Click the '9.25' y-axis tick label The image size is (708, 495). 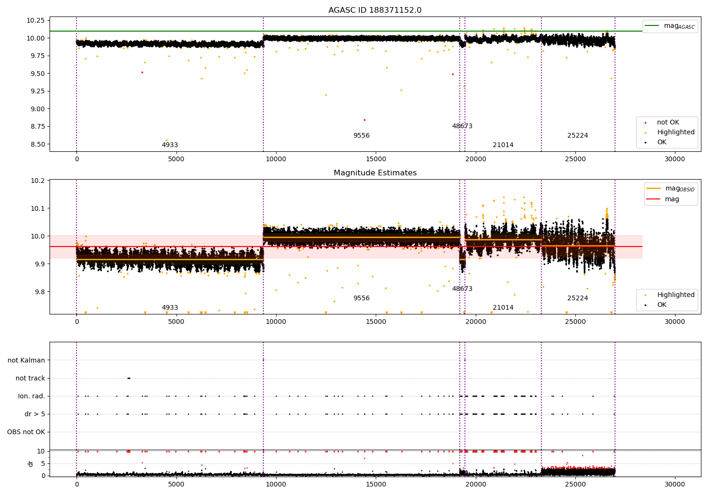tap(37, 91)
